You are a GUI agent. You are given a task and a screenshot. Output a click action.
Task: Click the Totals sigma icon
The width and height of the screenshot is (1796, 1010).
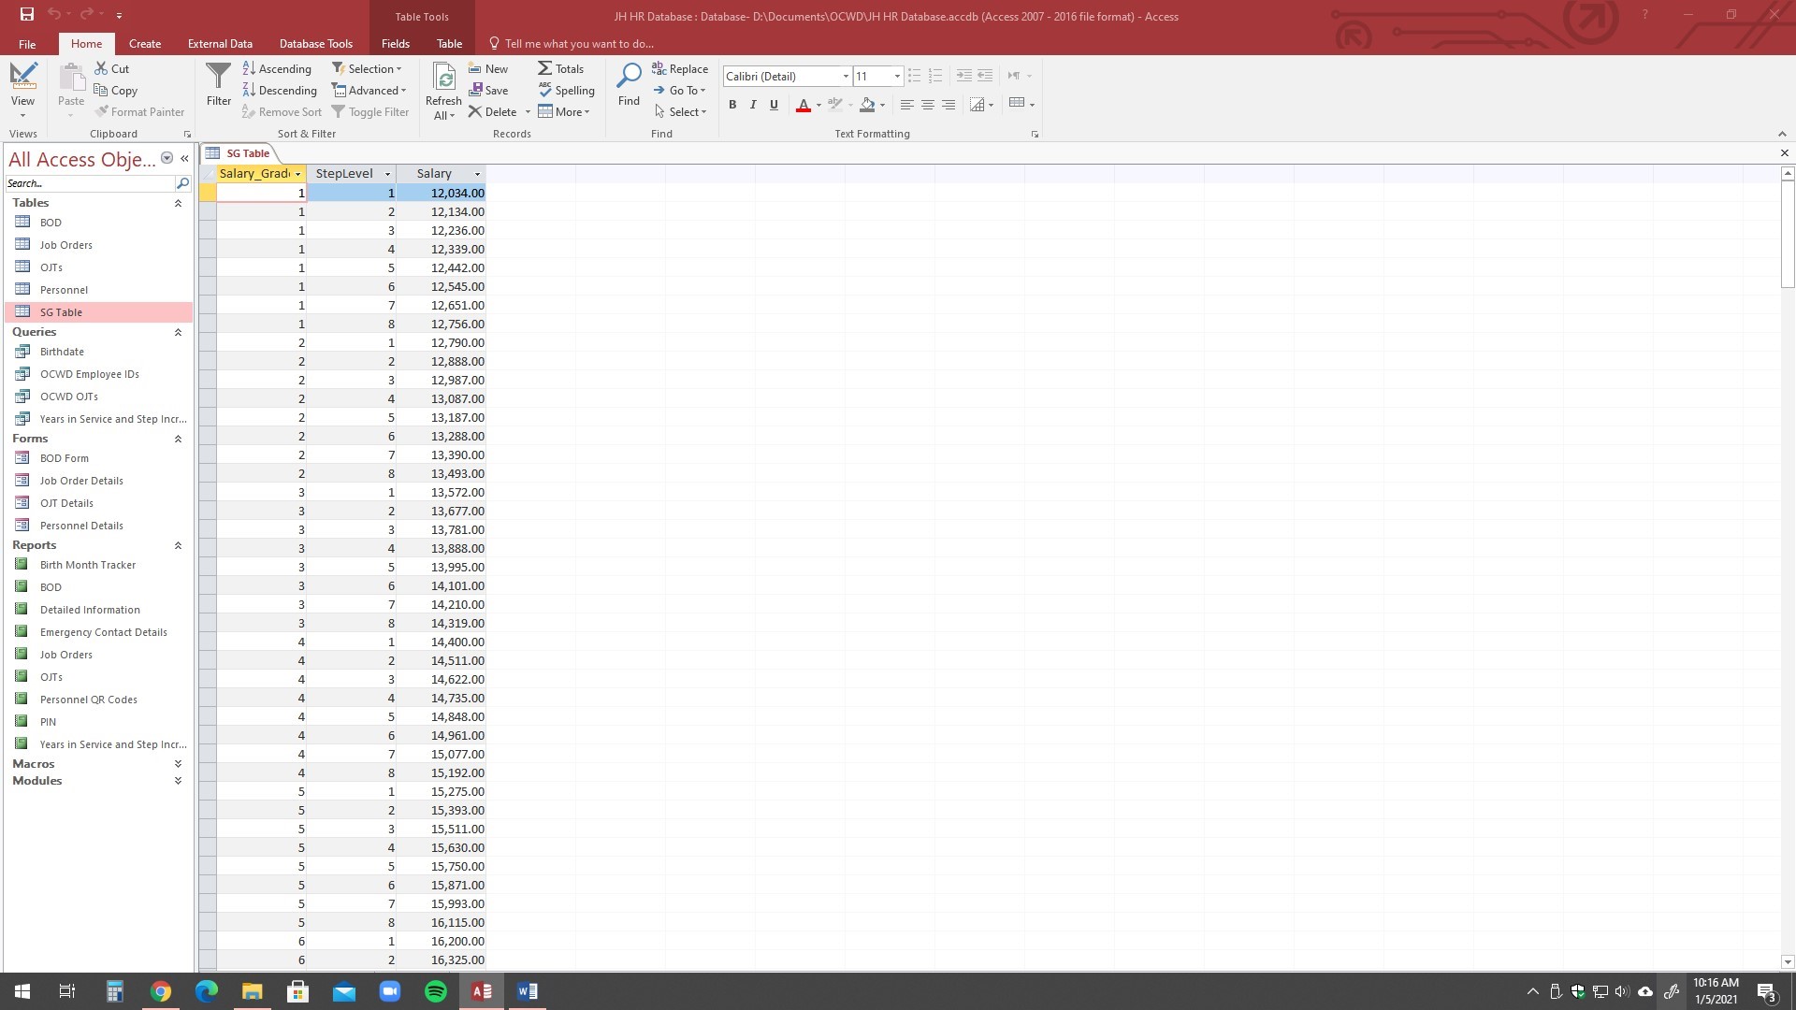[545, 68]
